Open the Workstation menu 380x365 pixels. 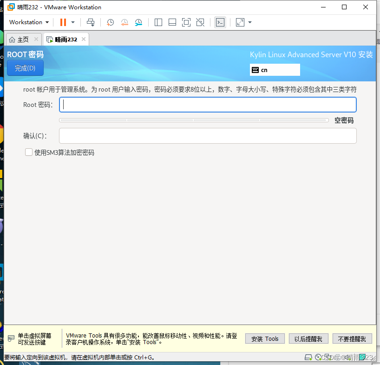coord(29,22)
